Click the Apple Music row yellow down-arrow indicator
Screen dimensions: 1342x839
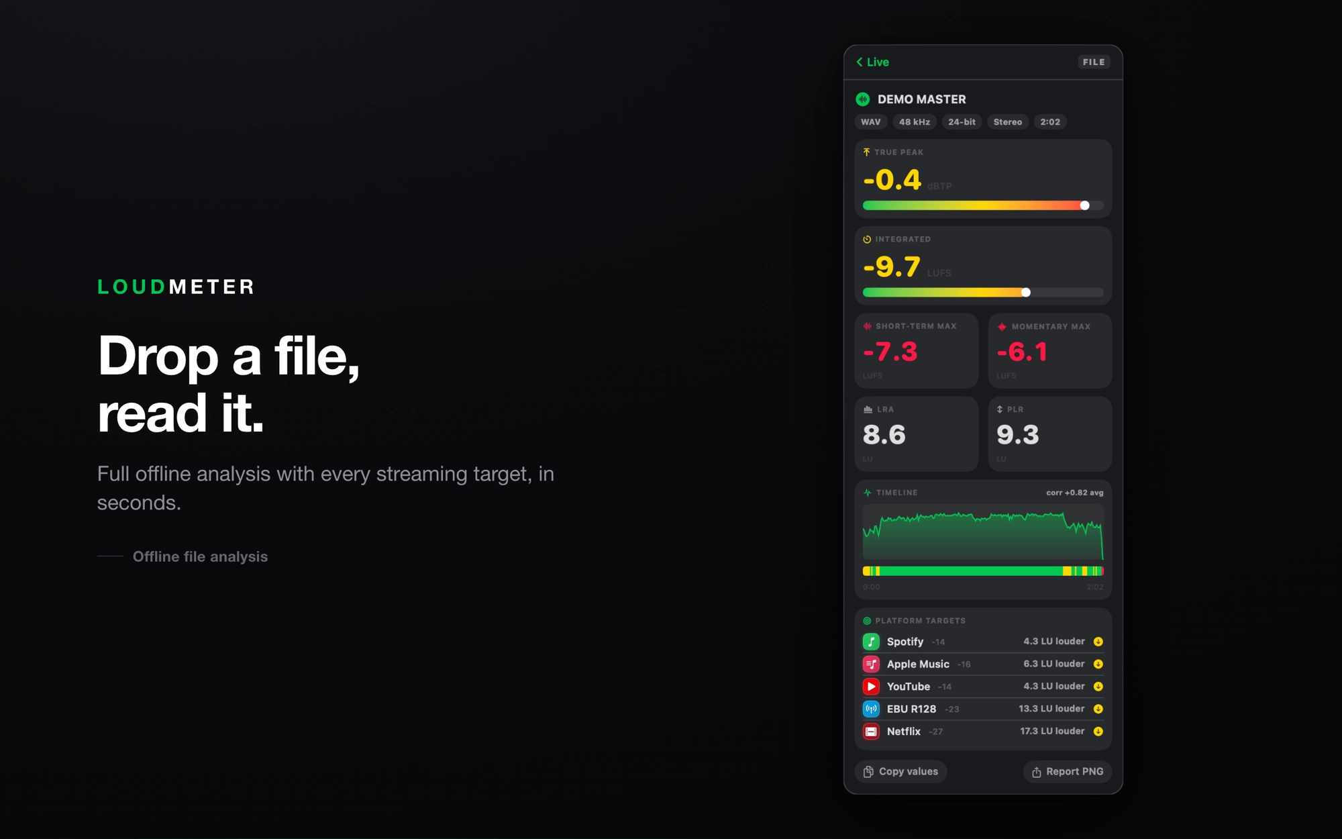point(1098,664)
